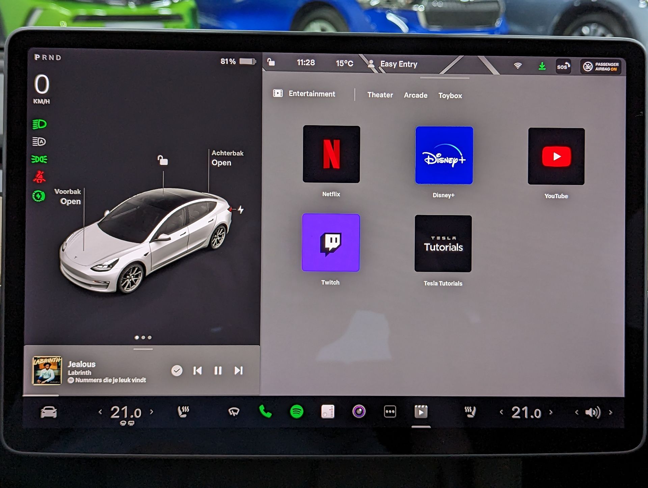Lower the volume with left arrow

tap(577, 412)
